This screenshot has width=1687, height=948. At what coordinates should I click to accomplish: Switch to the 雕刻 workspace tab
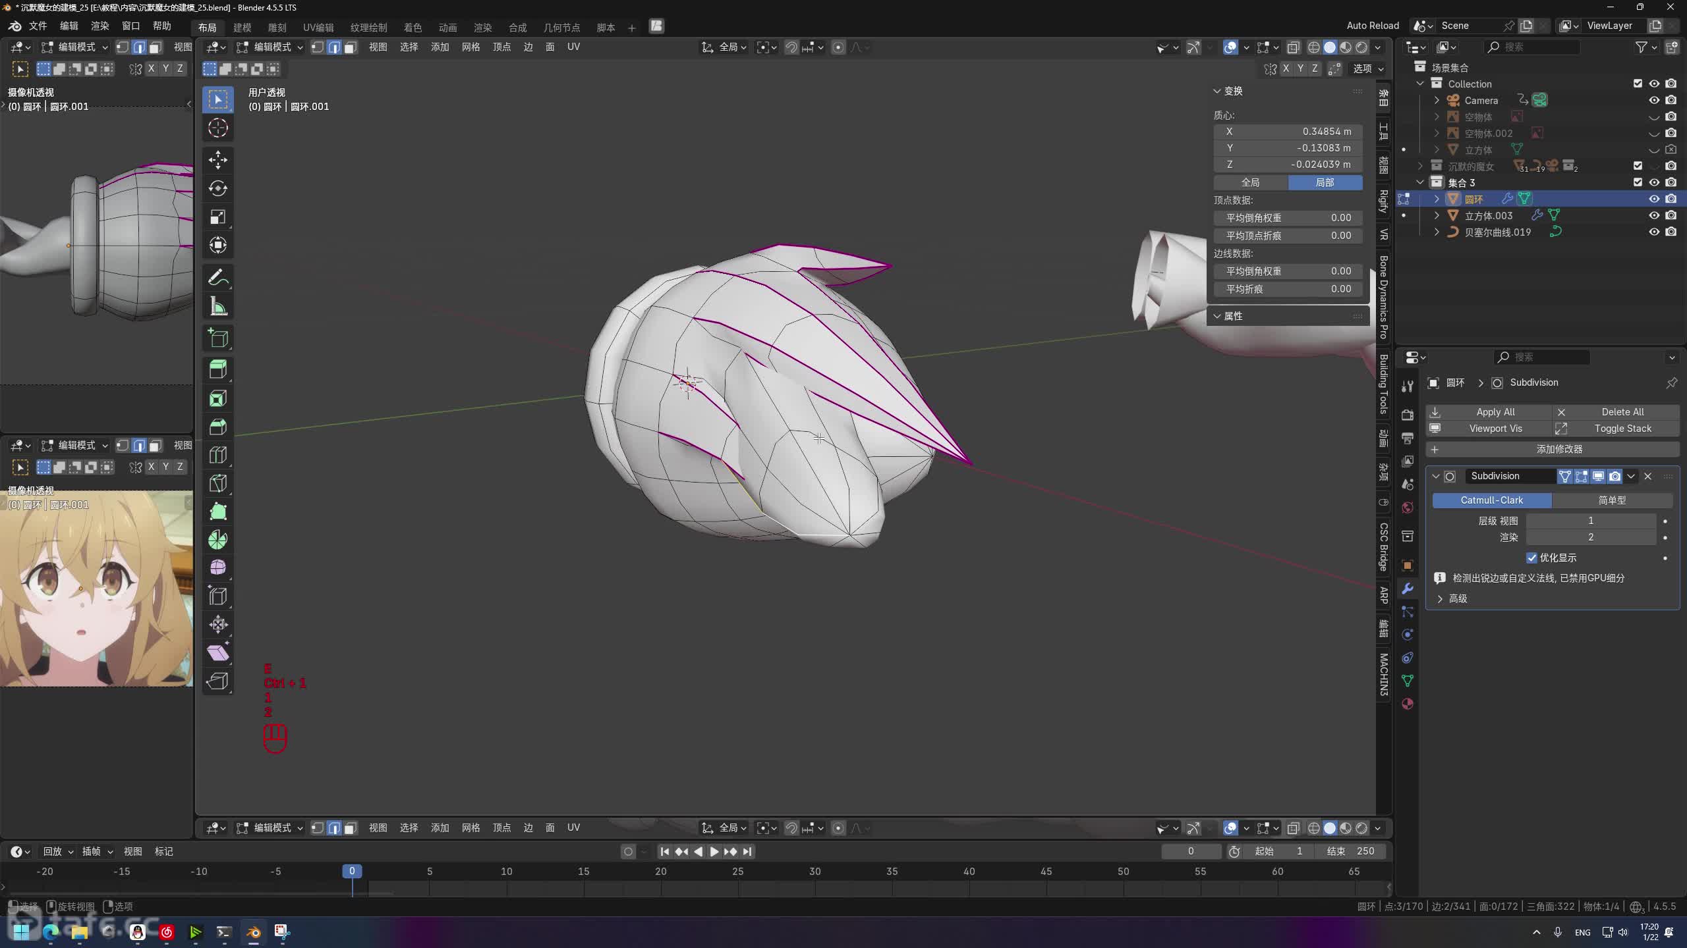point(277,27)
